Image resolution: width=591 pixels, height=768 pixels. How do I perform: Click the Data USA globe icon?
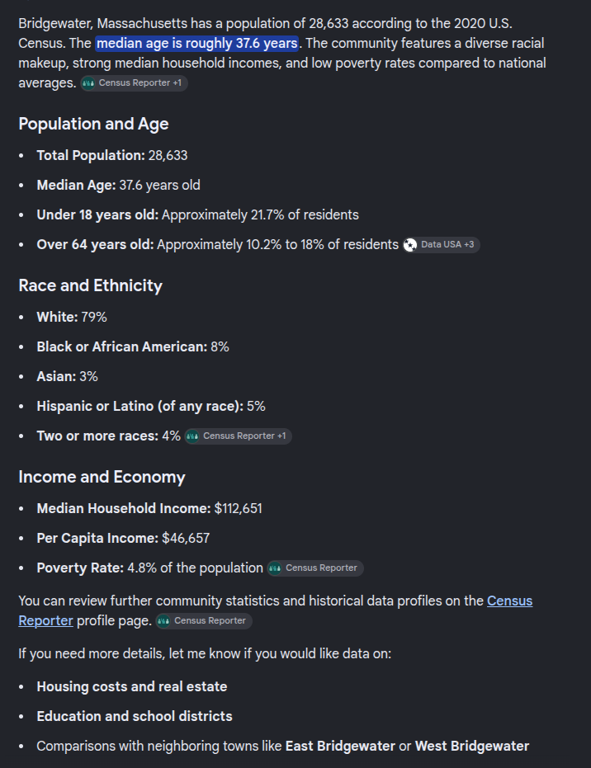[x=409, y=245]
